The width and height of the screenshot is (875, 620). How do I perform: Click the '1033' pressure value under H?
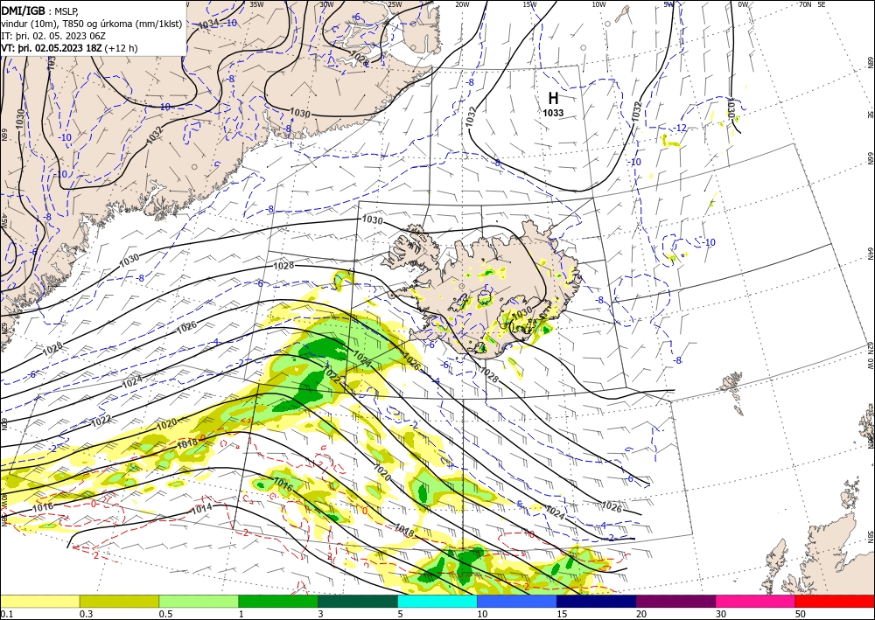pyautogui.click(x=553, y=113)
